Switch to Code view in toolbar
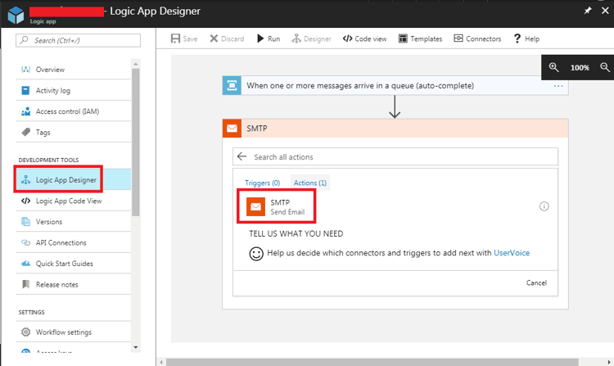 364,38
